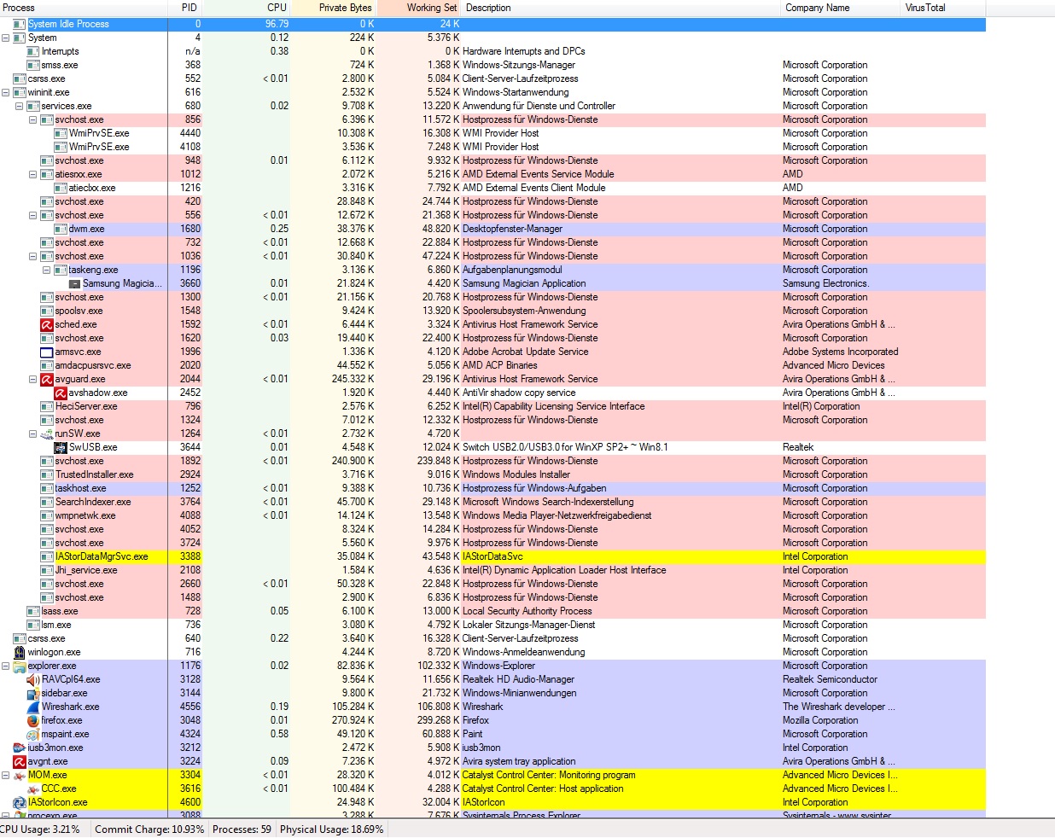
Task: Click the iusb3mon.exe USB icon
Action: coord(20,748)
